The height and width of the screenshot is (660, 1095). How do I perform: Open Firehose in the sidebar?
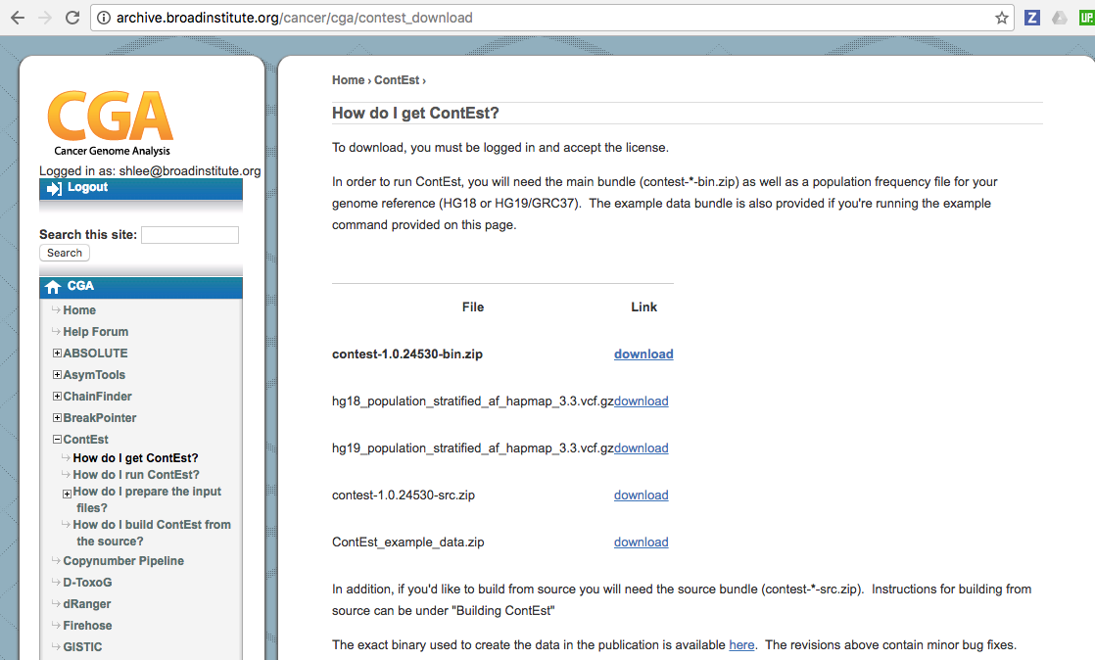tap(87, 626)
